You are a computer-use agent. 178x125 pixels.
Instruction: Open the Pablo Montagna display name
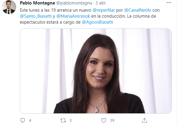tap(37, 3)
